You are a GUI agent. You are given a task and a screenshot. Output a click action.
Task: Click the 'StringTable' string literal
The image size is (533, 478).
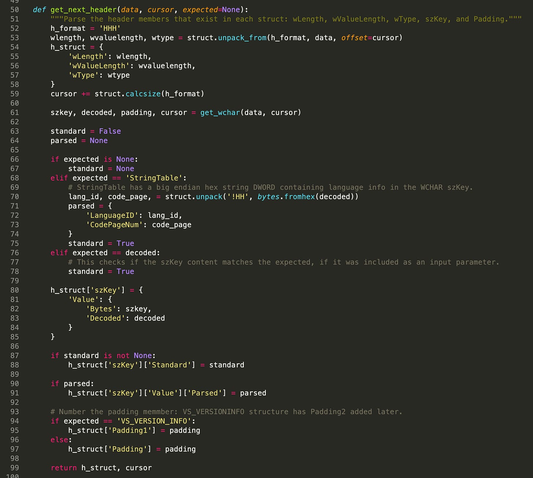pyautogui.click(x=154, y=178)
